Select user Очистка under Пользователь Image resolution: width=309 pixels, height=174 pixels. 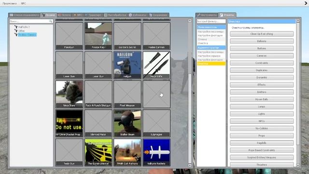[211, 43]
